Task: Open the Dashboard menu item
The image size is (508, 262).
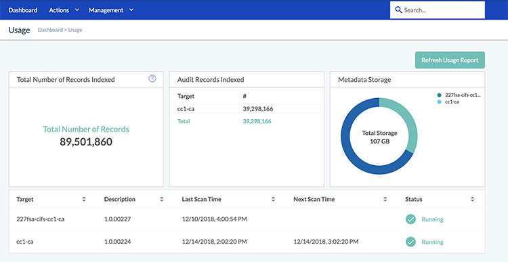Action: tap(22, 10)
